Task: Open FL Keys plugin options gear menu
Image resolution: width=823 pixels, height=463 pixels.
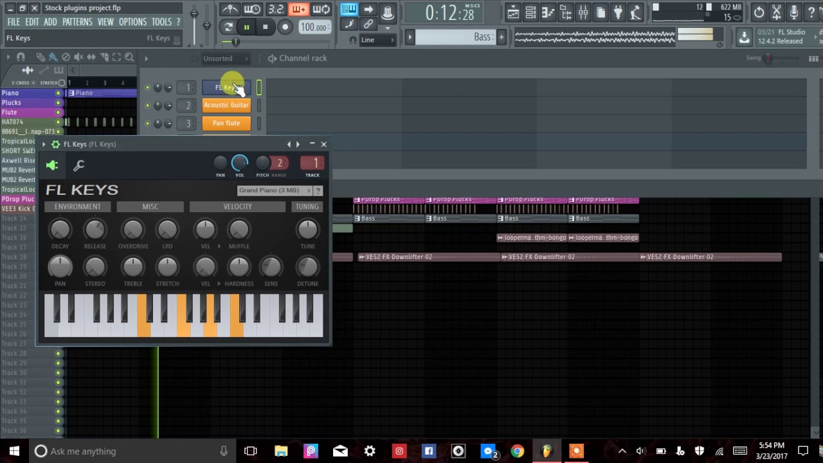Action: click(x=55, y=145)
